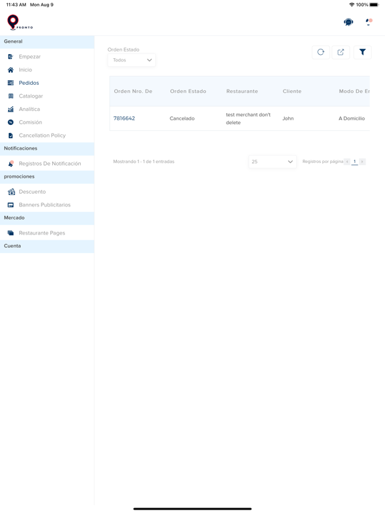
Task: Click the export orders icon
Action: 340,52
